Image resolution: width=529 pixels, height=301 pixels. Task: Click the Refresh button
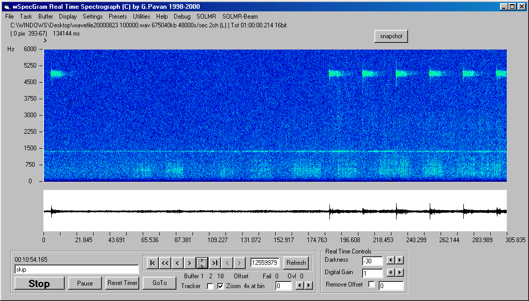click(x=296, y=263)
